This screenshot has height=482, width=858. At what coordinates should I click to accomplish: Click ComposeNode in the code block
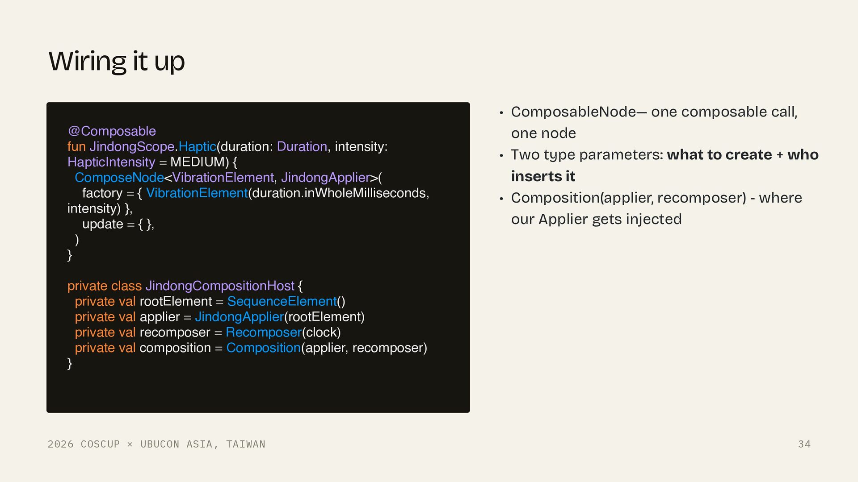tap(119, 177)
